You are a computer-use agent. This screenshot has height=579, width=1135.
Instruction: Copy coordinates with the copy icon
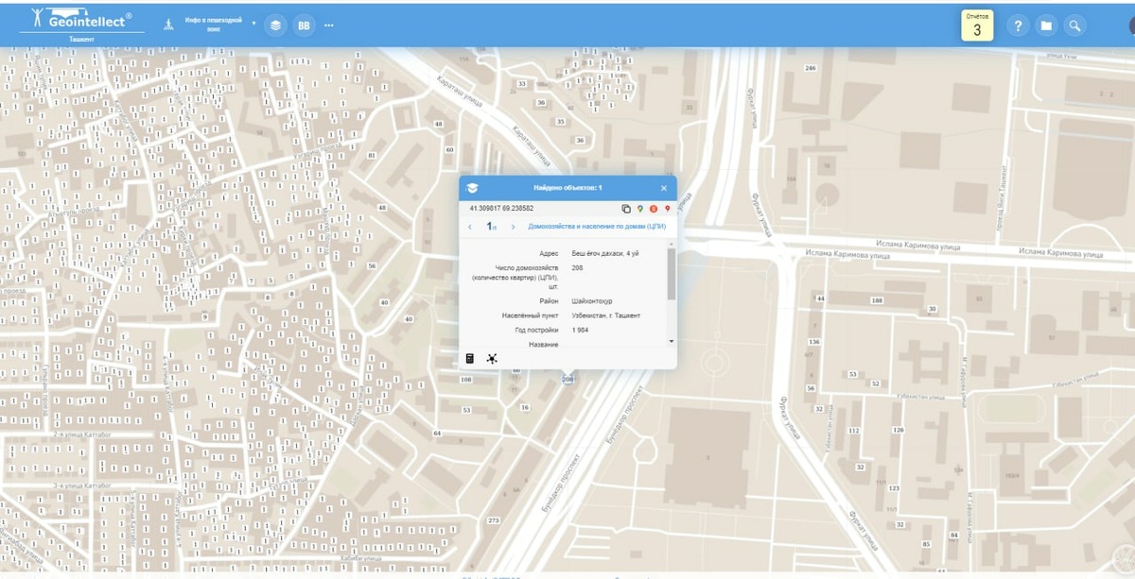pyautogui.click(x=626, y=208)
